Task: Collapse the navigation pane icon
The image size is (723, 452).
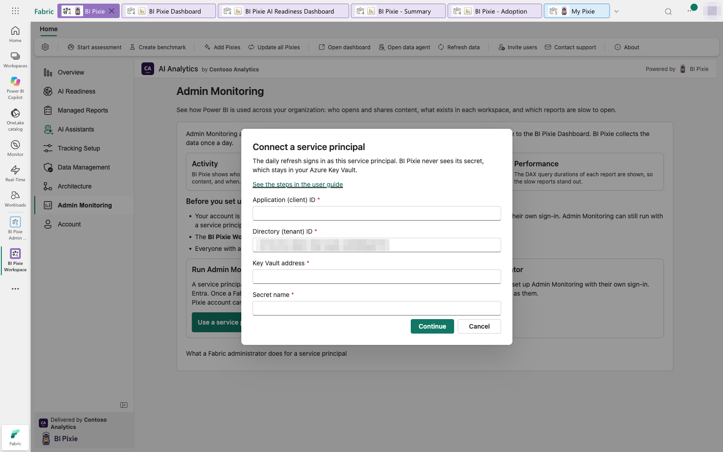Action: click(124, 405)
